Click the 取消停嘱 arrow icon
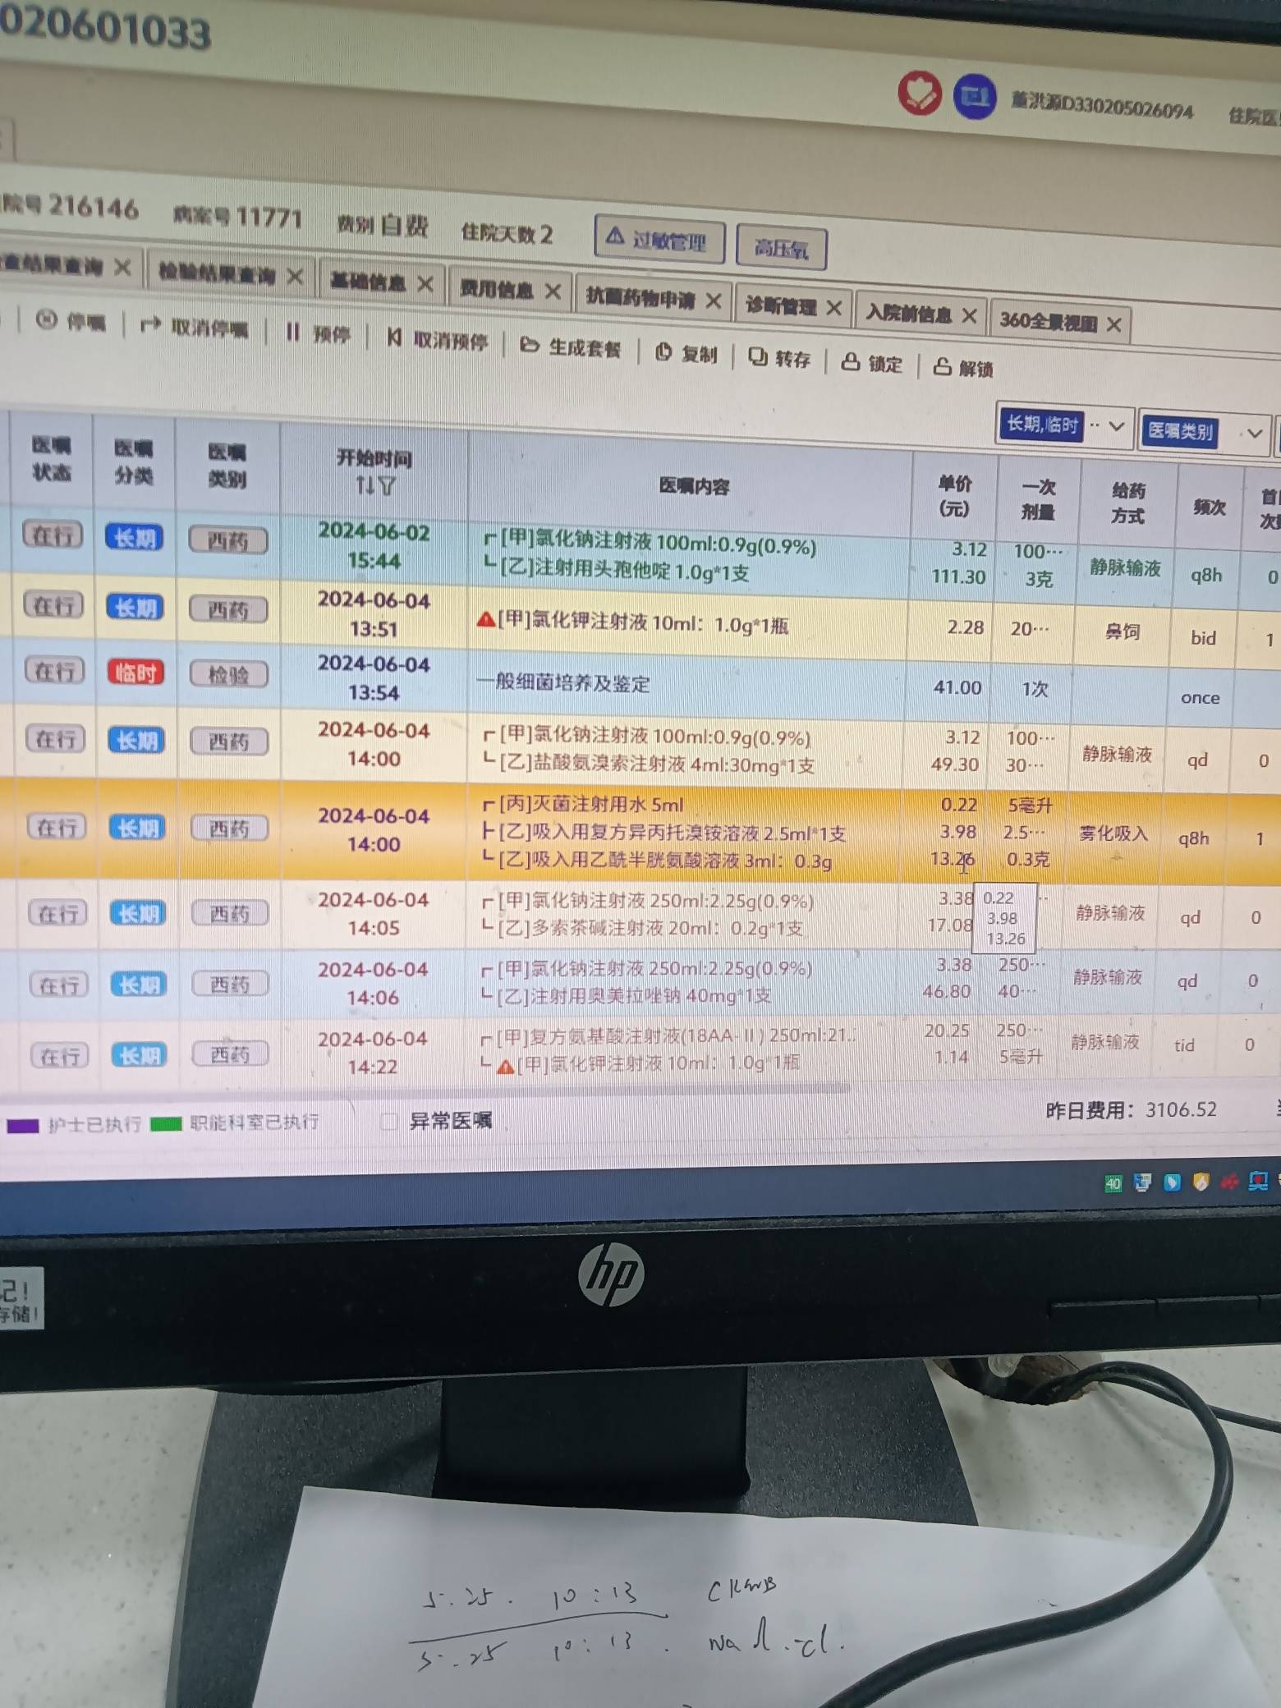 tap(150, 325)
